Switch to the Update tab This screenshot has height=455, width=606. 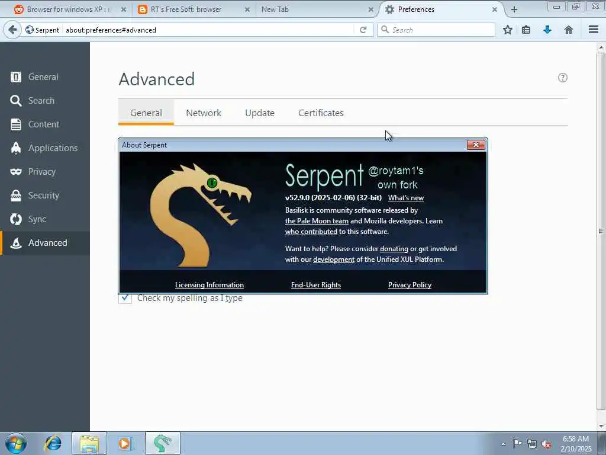click(260, 113)
